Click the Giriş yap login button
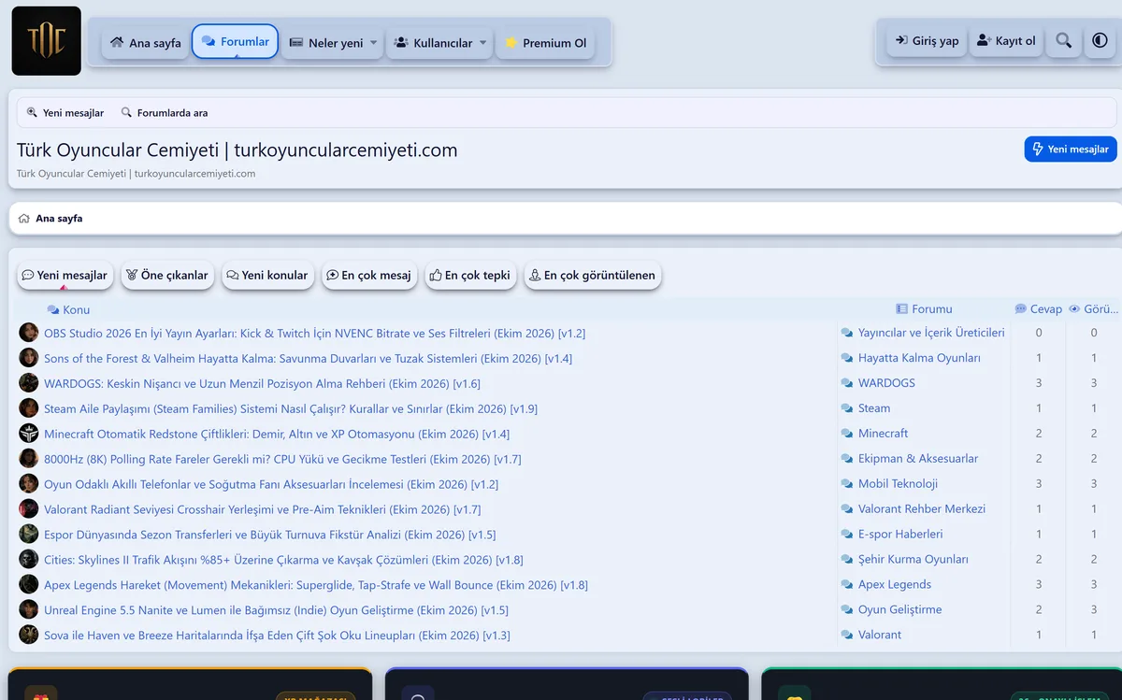 [x=927, y=41]
